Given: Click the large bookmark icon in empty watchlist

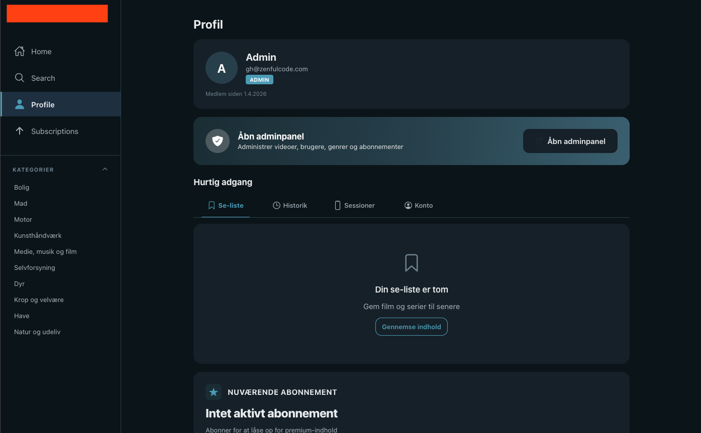Looking at the screenshot, I should tap(412, 263).
